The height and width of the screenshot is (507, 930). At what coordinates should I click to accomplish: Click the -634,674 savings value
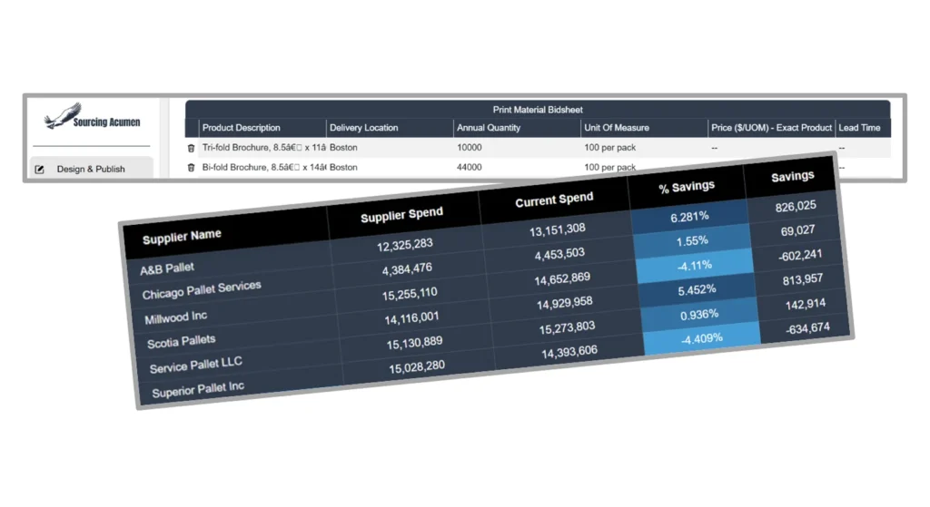click(807, 328)
